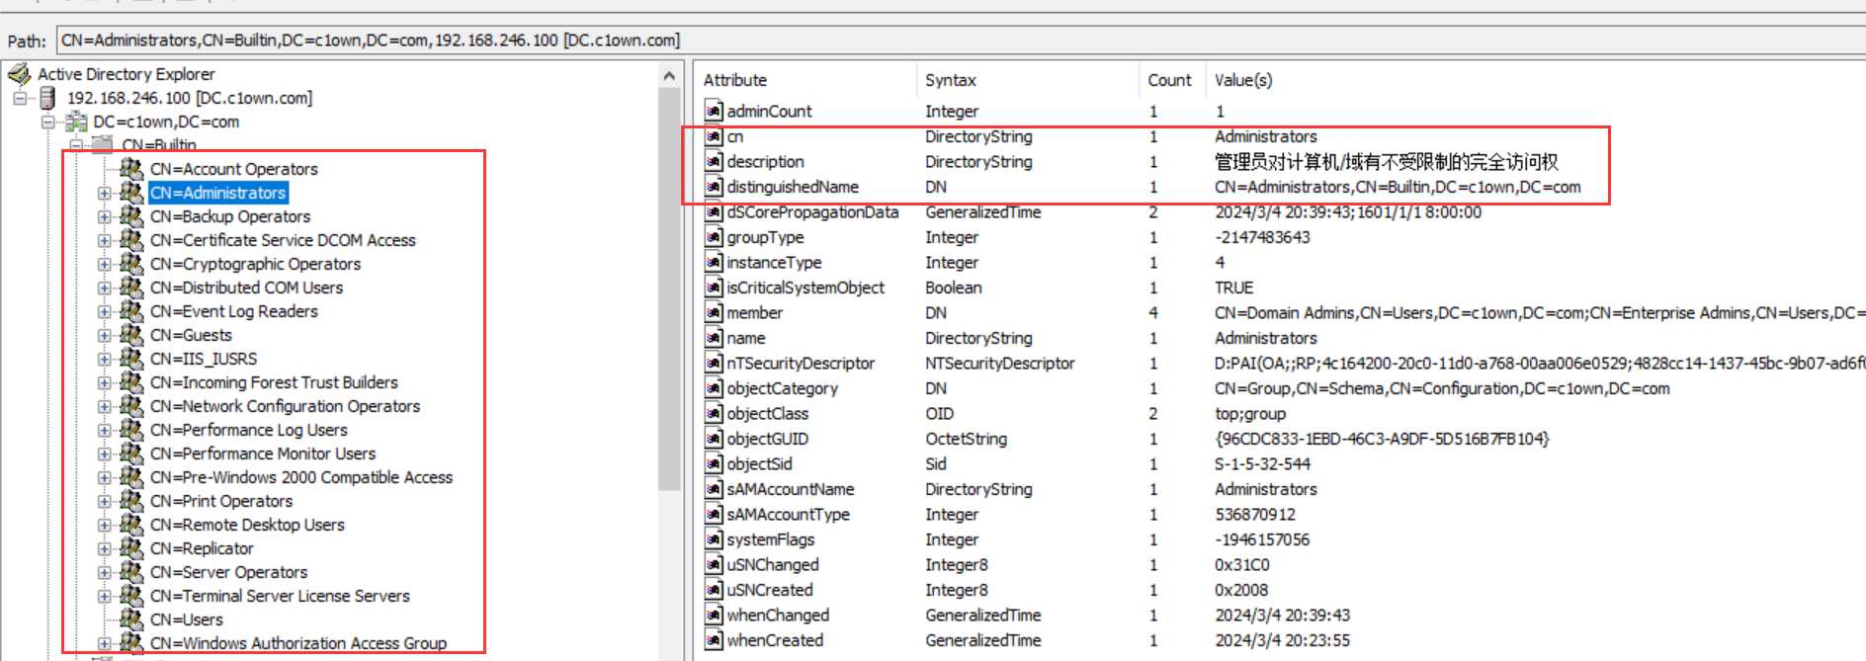Click the domain icon for DC=c1own,DC=com
This screenshot has height=661, width=1866.
click(x=76, y=122)
